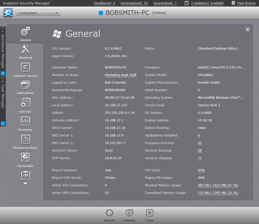Screen dimensions: 259x224
Task: Open 2 Update(s) available link
Action: (x=207, y=3)
